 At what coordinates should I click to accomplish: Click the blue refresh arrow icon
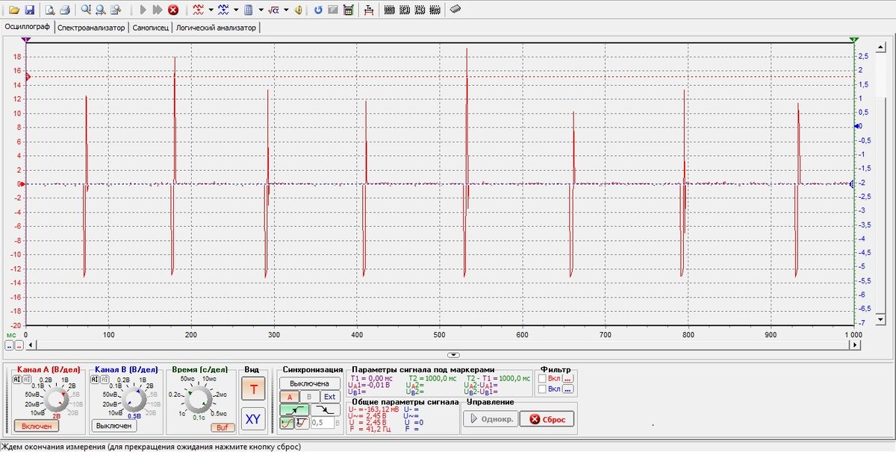pos(318,10)
